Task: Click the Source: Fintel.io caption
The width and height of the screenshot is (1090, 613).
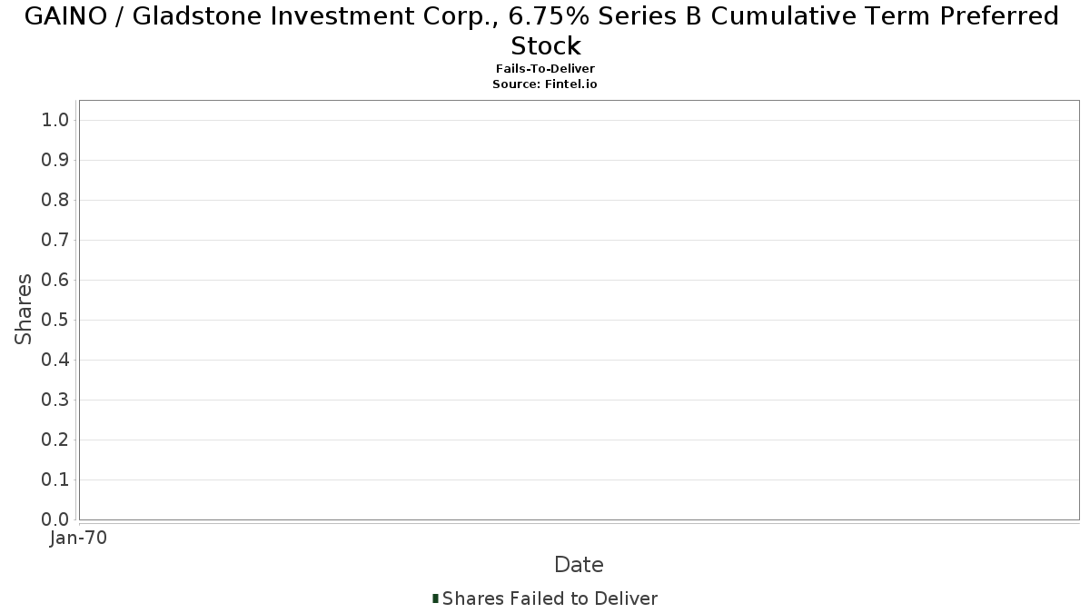Action: 545,84
